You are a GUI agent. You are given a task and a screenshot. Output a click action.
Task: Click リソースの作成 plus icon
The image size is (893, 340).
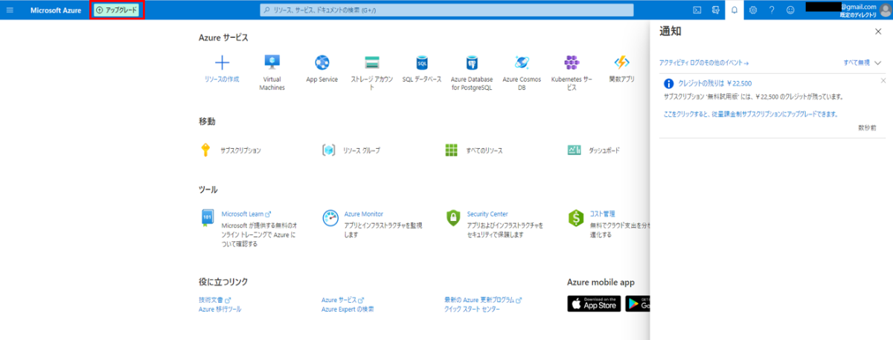(x=222, y=62)
